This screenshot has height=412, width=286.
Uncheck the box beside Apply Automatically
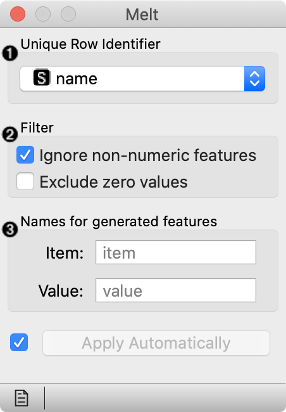click(19, 342)
